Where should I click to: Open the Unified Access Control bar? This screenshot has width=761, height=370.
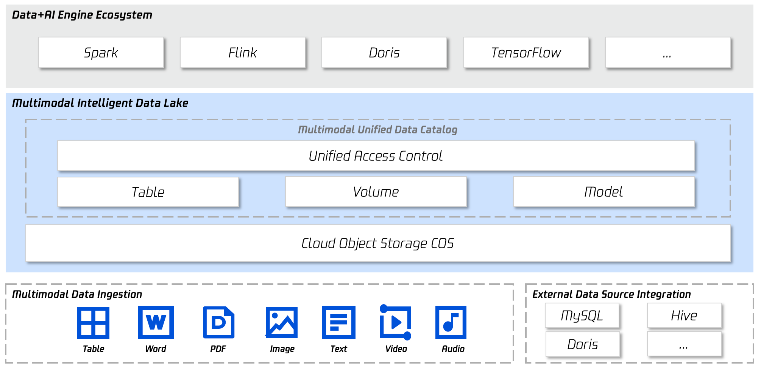coord(376,156)
